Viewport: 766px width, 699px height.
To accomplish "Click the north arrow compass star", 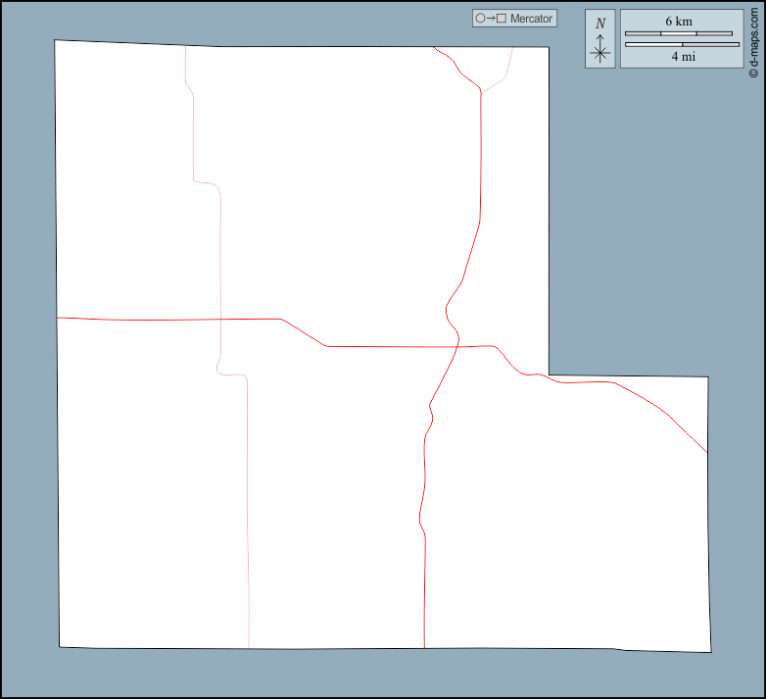I will [x=600, y=53].
